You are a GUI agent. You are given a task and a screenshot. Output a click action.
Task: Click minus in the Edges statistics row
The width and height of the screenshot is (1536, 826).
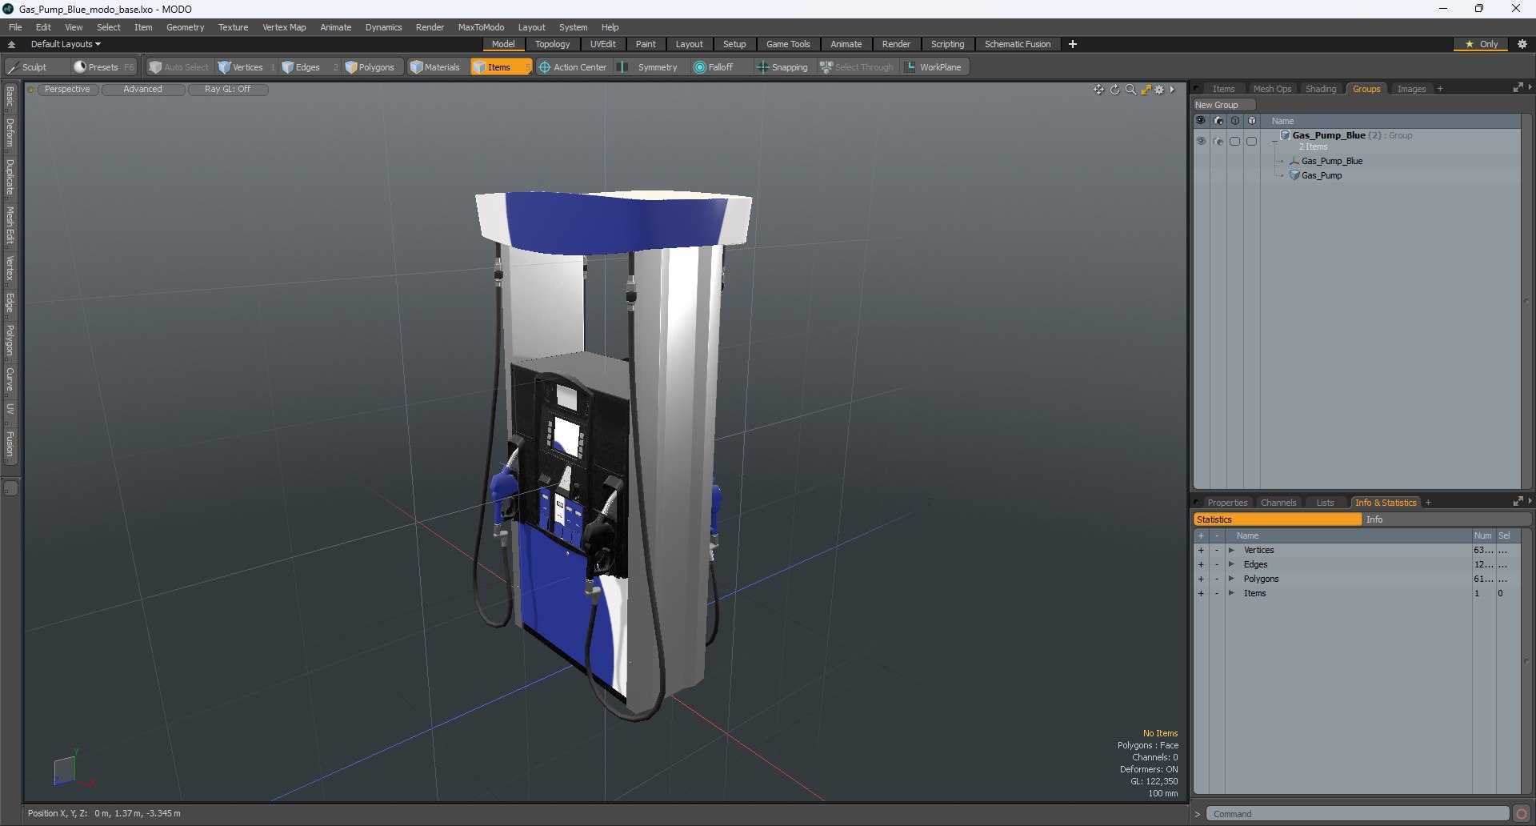coord(1217,564)
